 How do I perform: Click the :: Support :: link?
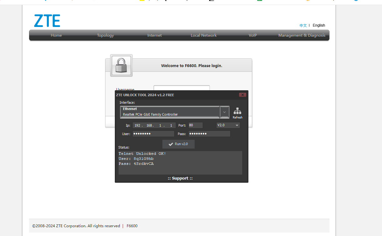tap(180, 178)
